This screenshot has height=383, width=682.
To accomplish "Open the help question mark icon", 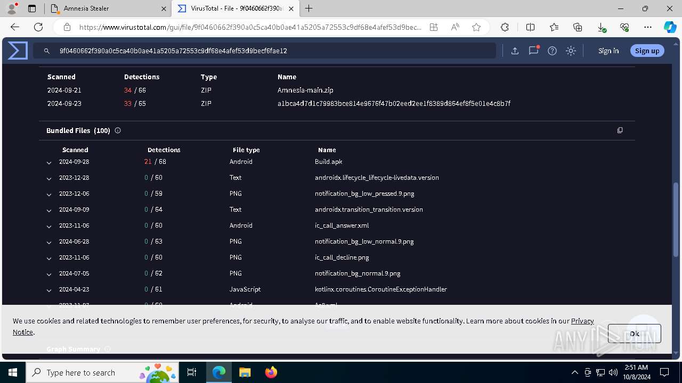I will (x=552, y=51).
